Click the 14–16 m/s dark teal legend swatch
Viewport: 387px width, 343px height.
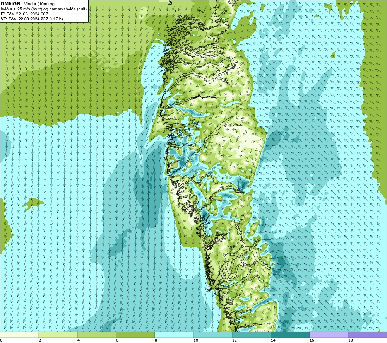coord(290,334)
